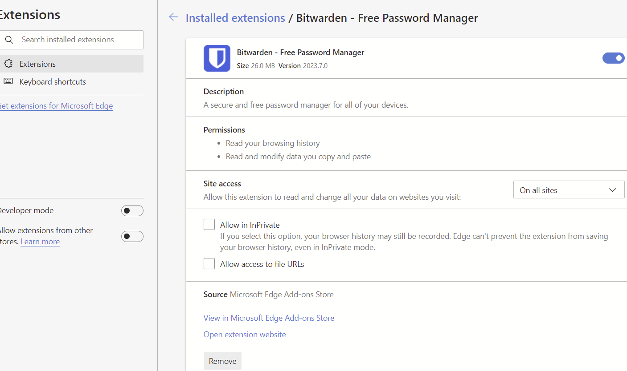Click the Search installed extensions field
627x371 pixels.
[72, 40]
